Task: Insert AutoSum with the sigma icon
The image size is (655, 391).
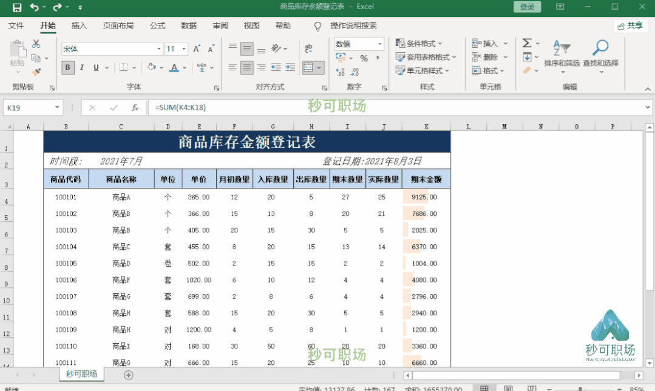Action: tap(527, 43)
